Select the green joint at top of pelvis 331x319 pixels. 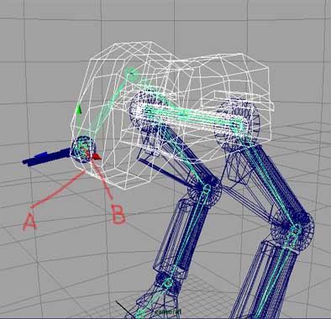(x=132, y=74)
